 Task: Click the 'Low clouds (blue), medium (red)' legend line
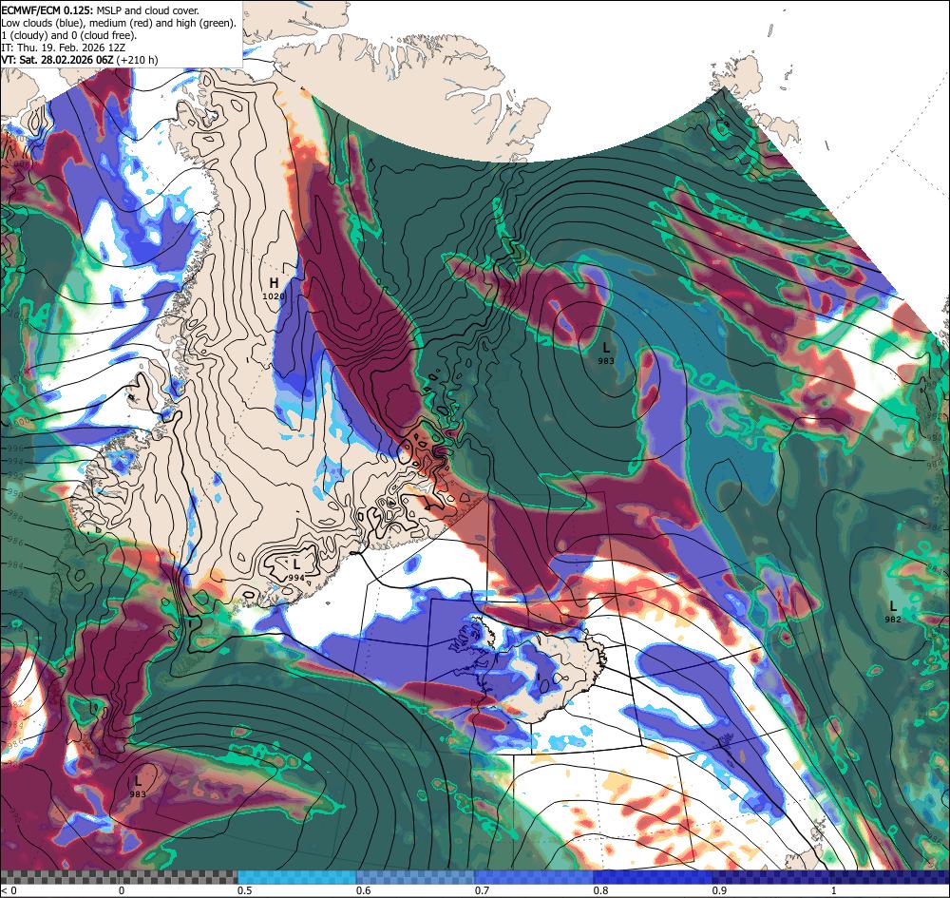click(118, 23)
